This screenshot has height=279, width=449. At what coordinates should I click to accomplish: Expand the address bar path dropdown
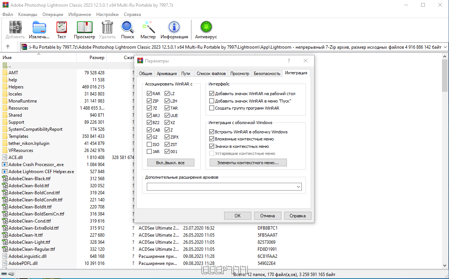pos(445,47)
